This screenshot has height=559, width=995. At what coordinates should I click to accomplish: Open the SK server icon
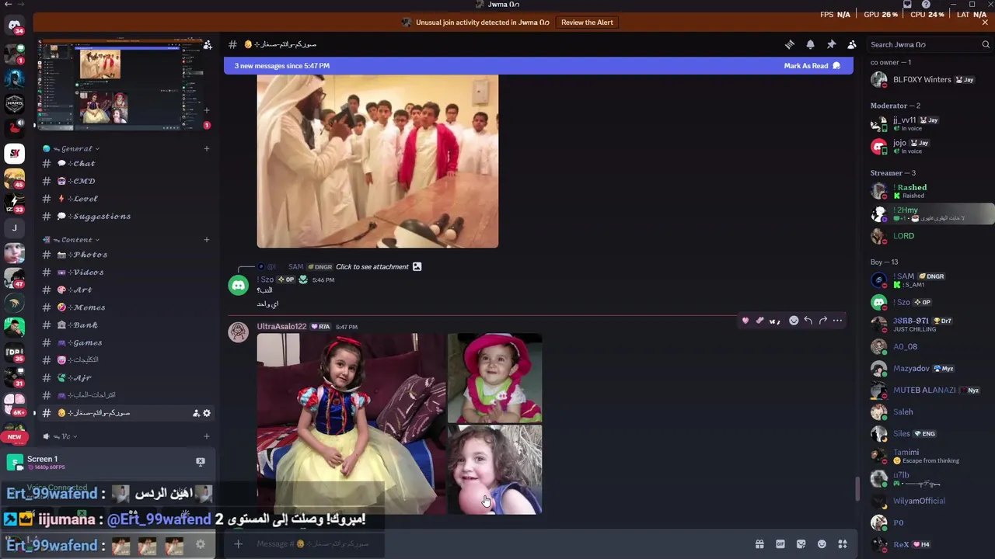point(14,153)
